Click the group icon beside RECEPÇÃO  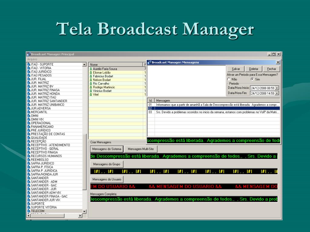(29, 141)
